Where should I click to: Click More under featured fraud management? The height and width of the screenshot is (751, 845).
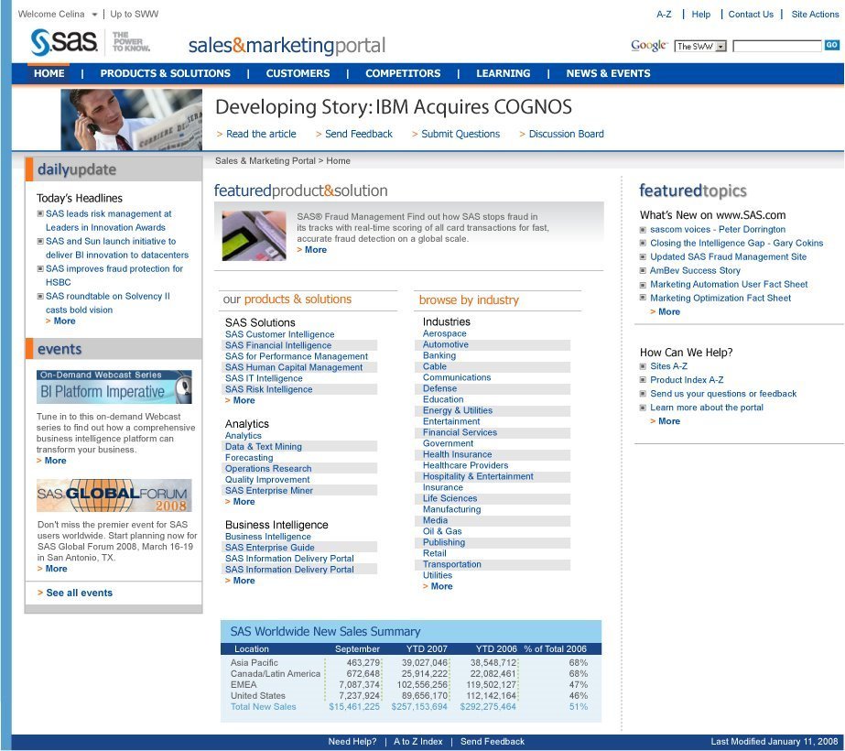[x=315, y=250]
